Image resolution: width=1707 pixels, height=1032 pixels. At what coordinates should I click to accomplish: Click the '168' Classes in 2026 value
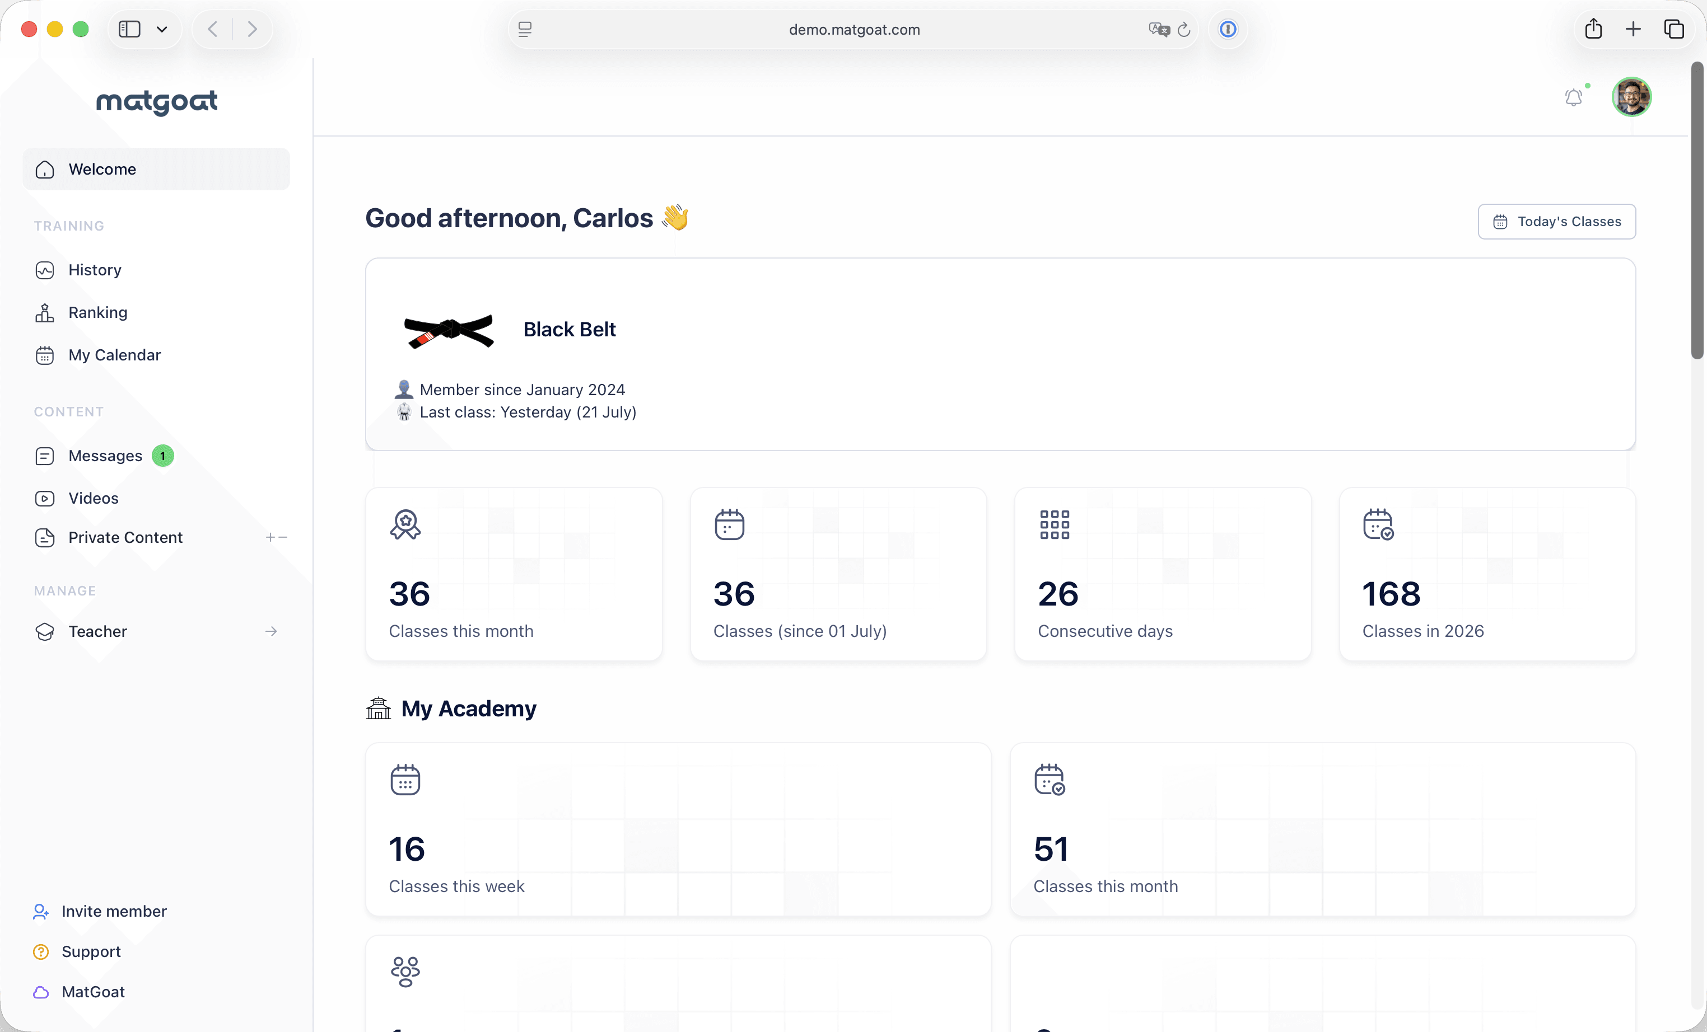click(1391, 594)
